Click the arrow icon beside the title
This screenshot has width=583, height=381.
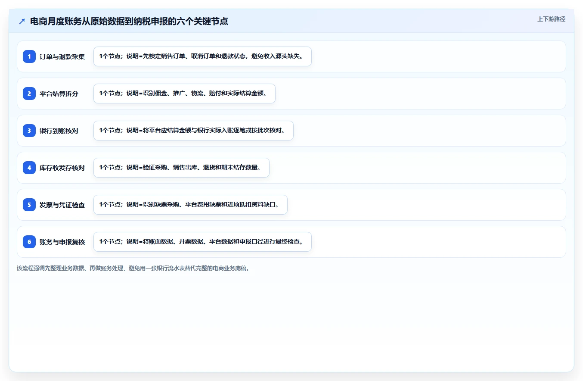(x=22, y=22)
